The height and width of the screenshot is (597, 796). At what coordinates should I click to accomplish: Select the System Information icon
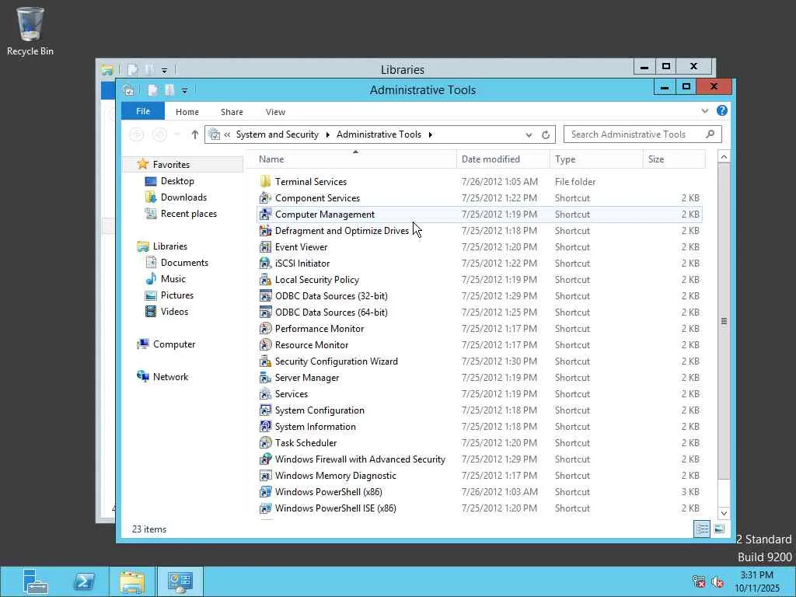pyautogui.click(x=265, y=427)
